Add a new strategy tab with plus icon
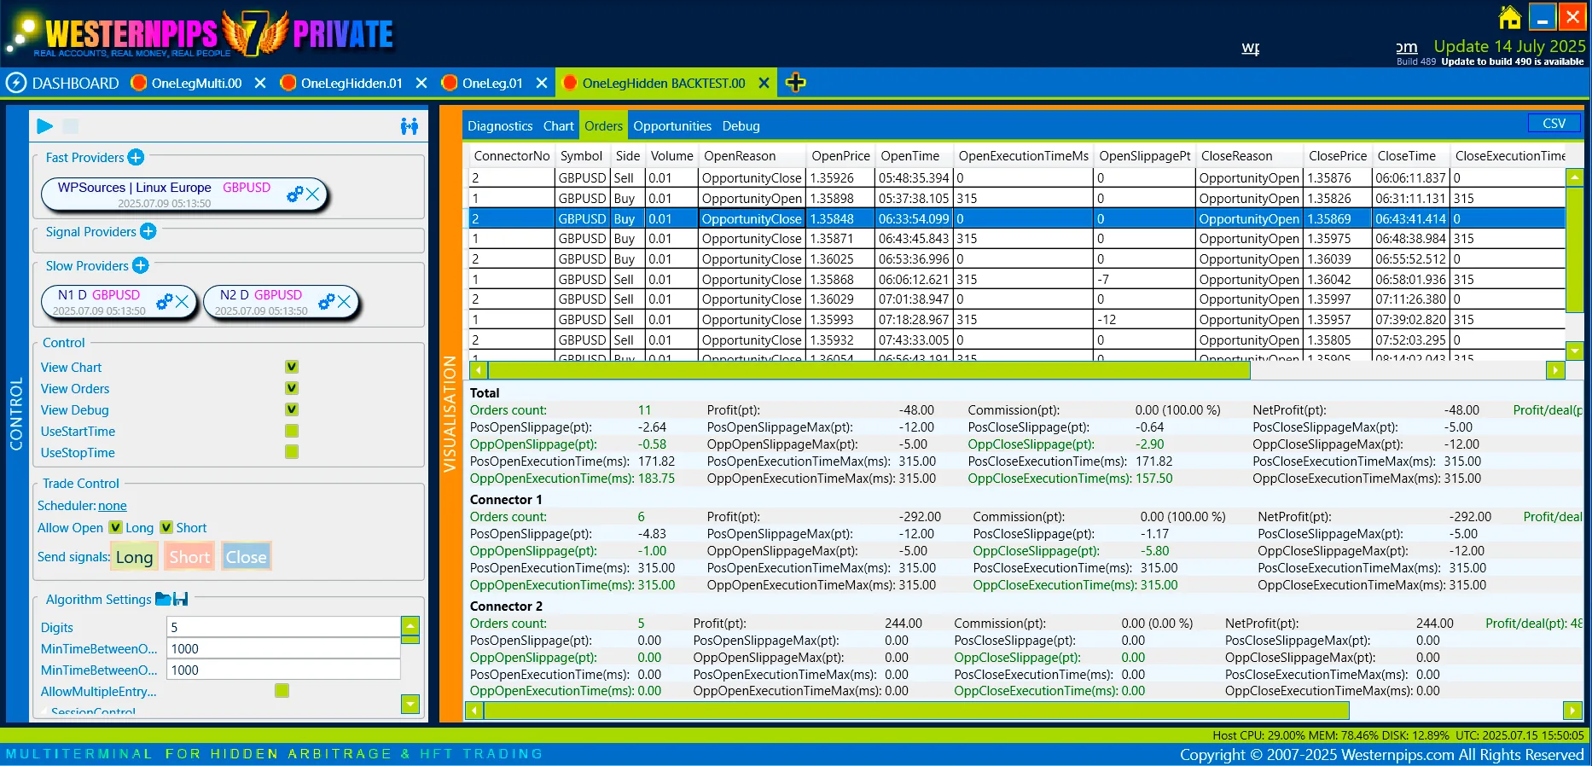 795,83
